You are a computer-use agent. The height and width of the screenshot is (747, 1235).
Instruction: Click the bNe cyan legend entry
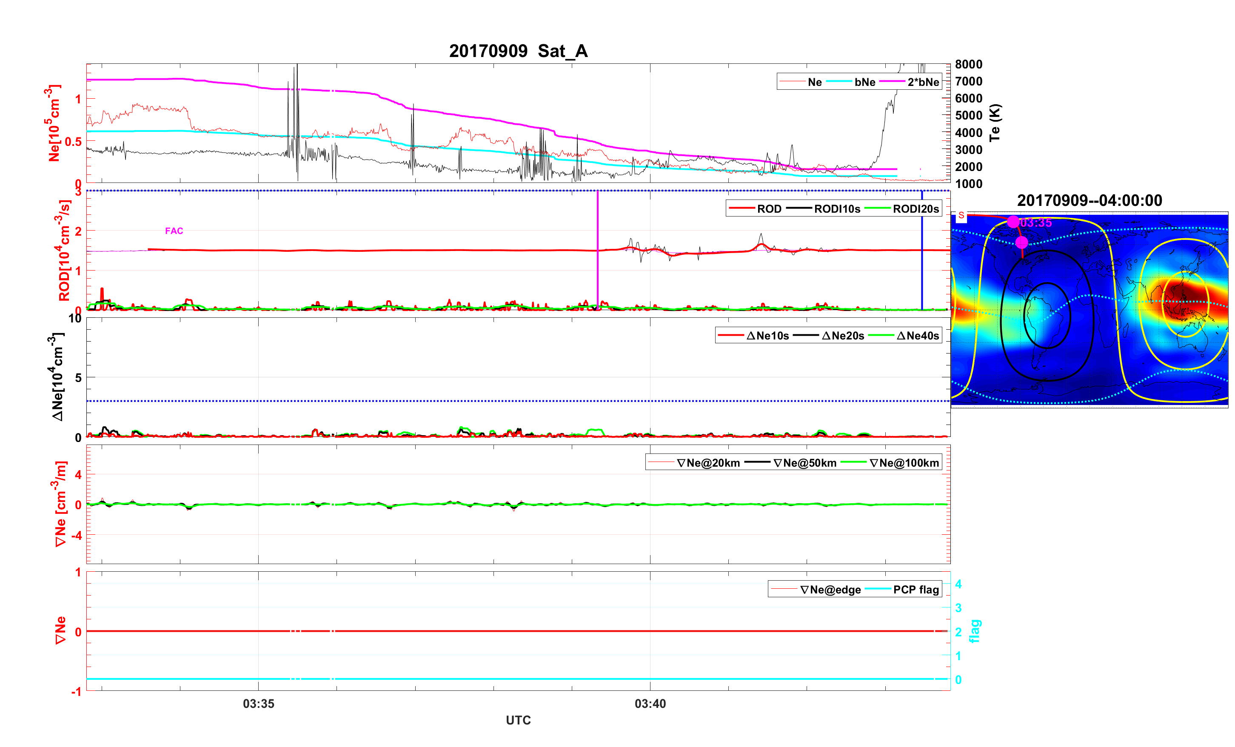pyautogui.click(x=864, y=82)
